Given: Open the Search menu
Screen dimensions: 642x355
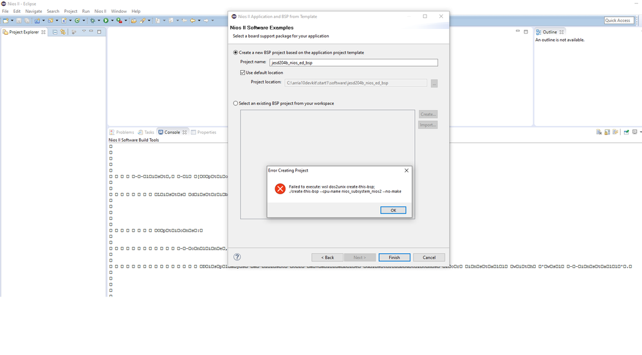Looking at the screenshot, I should pos(53,12).
